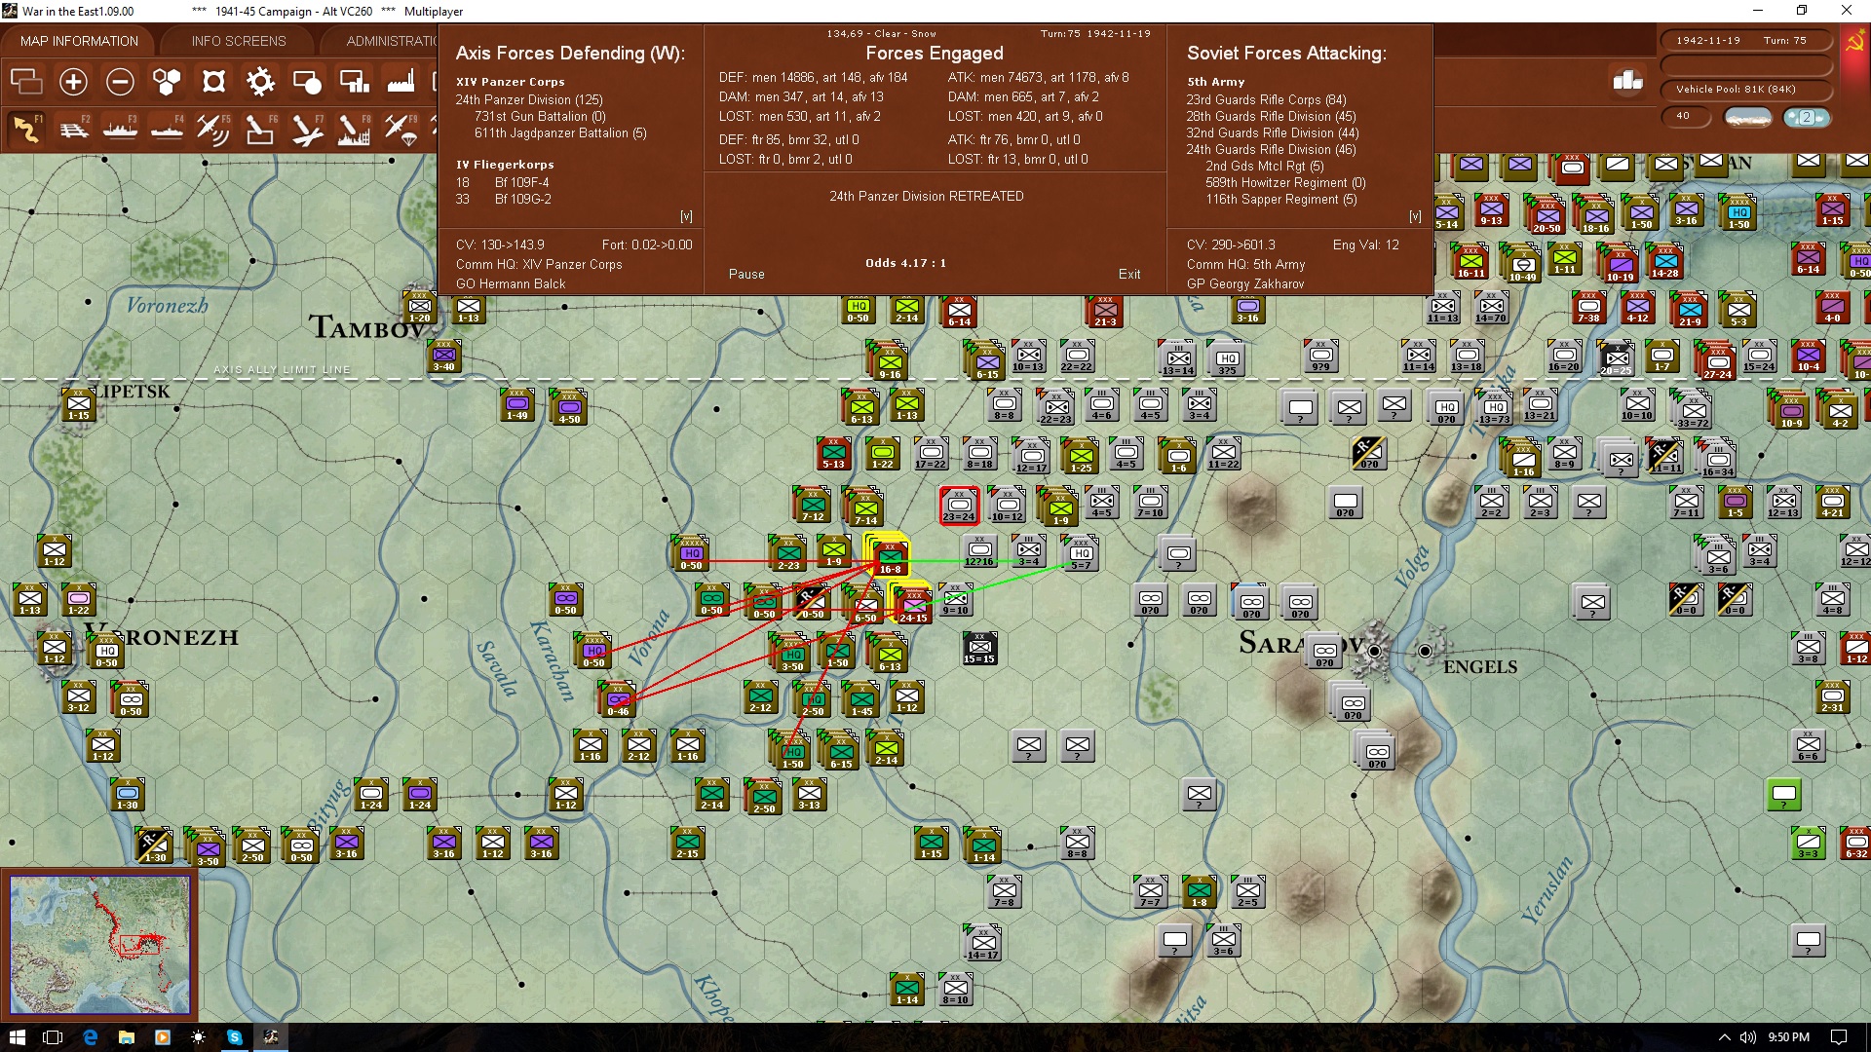This screenshot has height=1052, width=1871.
Task: Select F4 amphibious transport mode
Action: pyautogui.click(x=167, y=130)
